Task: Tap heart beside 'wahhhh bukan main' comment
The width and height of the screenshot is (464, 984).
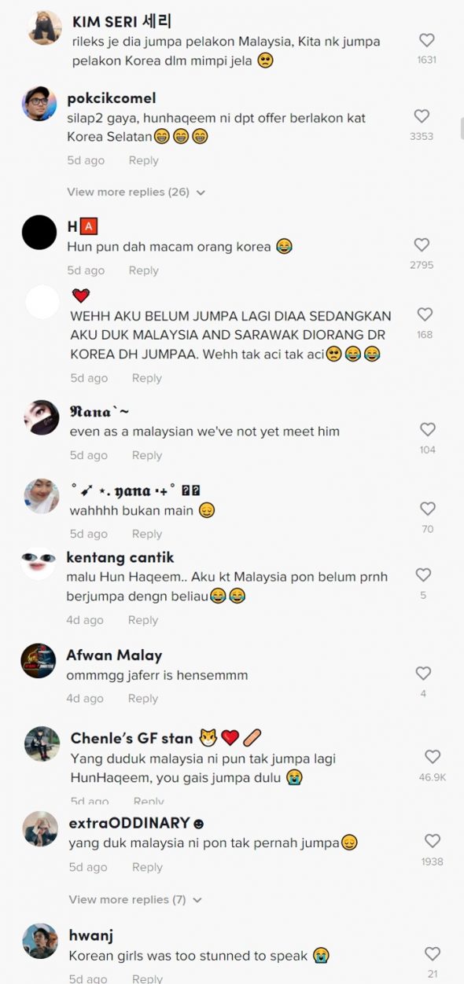Action: pos(427,509)
